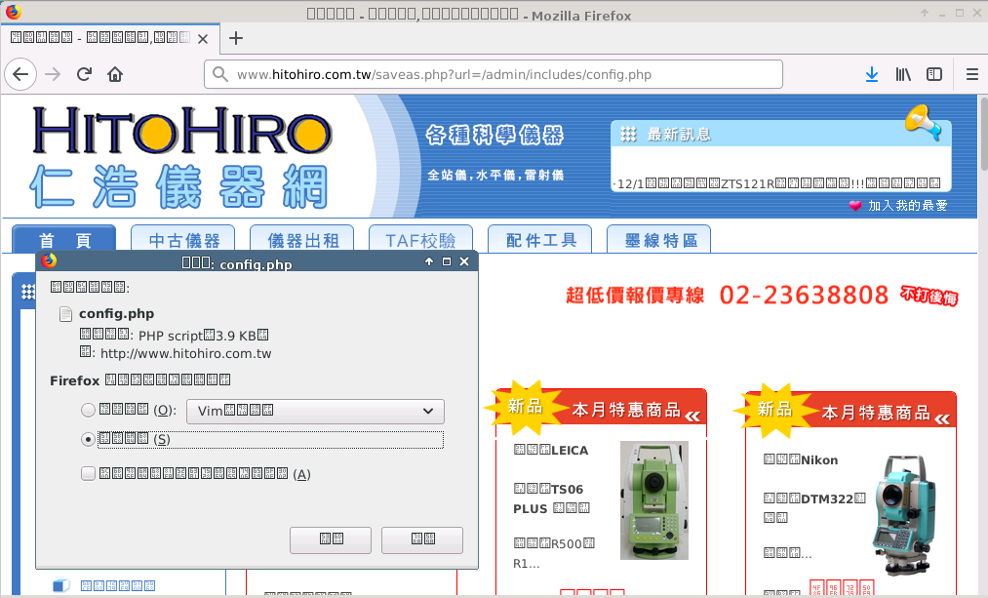This screenshot has height=598, width=988.
Task: Open the 配件工具 tab
Action: 540,239
